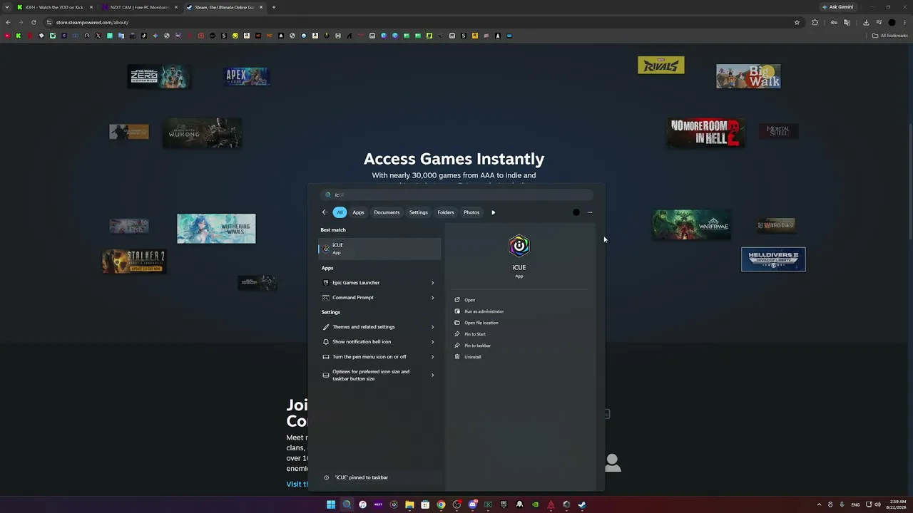Select Pin to taskbar for iCUE

[477, 346]
